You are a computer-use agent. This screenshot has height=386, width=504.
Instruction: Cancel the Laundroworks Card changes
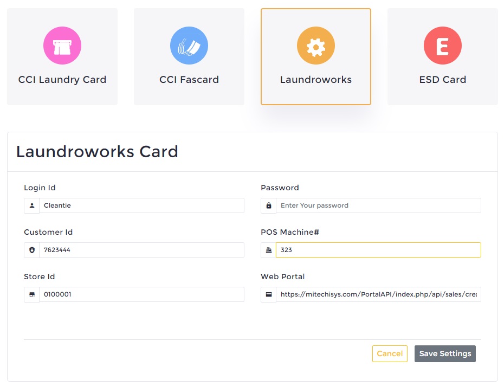coord(390,353)
